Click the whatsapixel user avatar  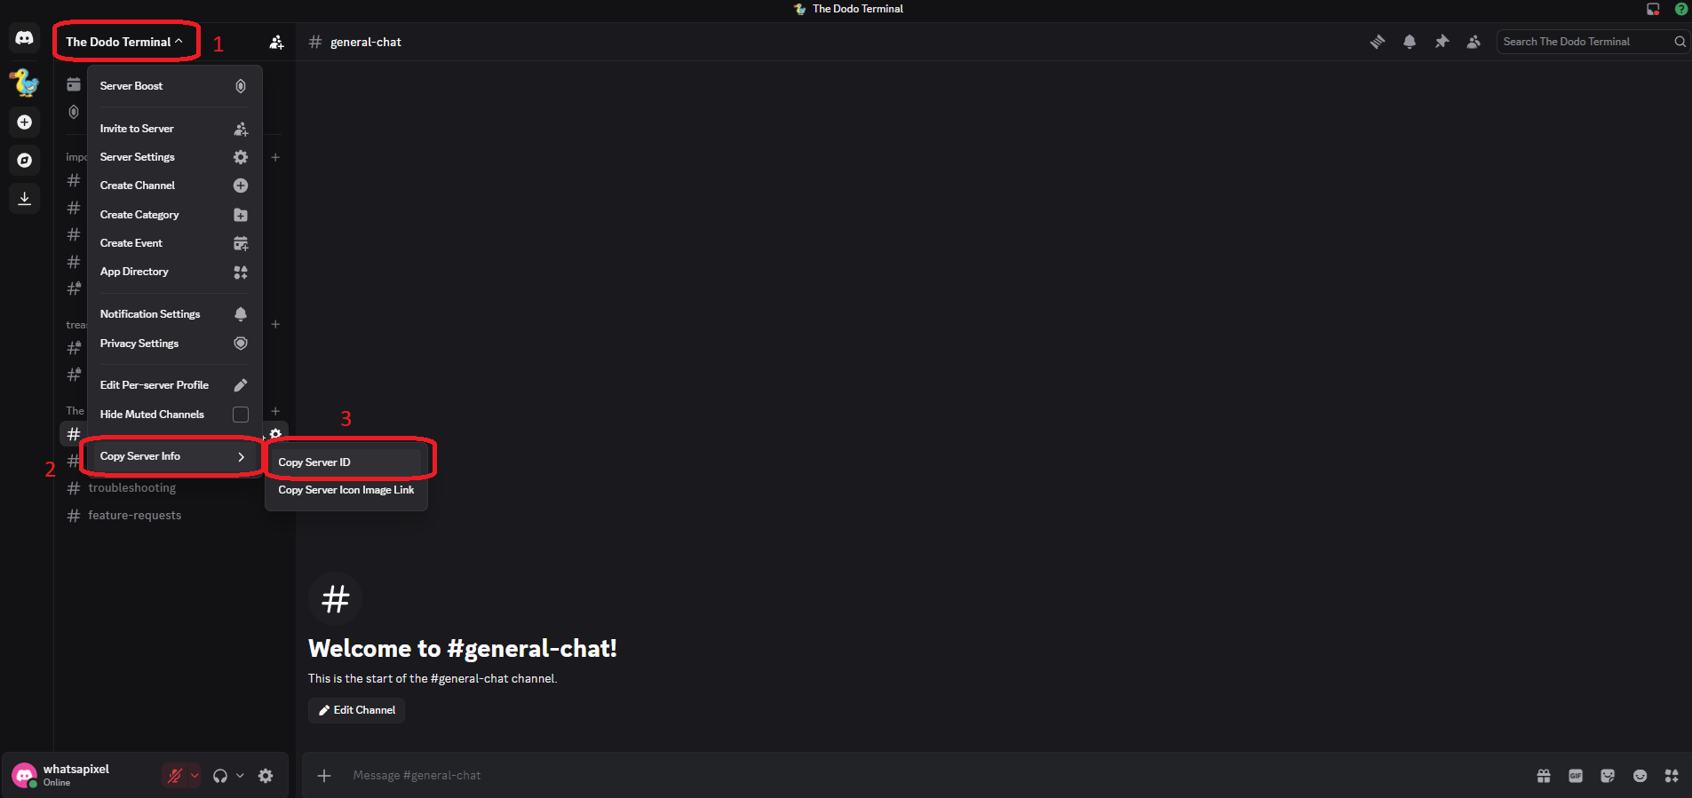[x=25, y=776]
